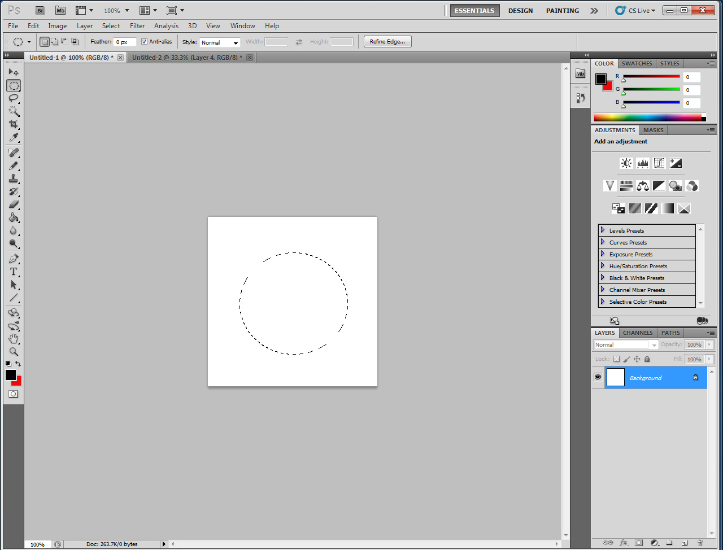Select the Spot Healing Brush tool
This screenshot has width=723, height=550.
tap(14, 152)
